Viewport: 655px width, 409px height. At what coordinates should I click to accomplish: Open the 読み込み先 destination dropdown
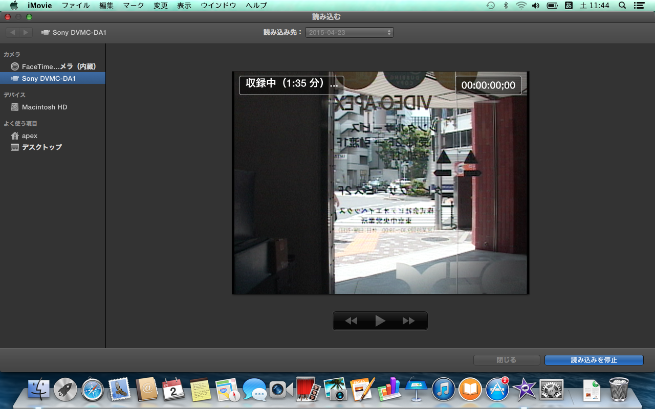[x=350, y=32]
